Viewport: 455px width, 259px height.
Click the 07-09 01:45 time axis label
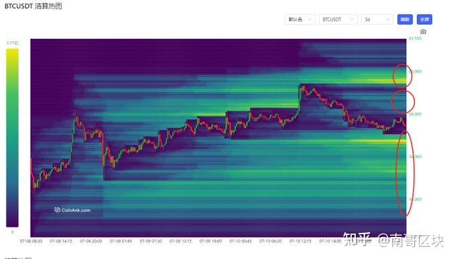(121, 241)
